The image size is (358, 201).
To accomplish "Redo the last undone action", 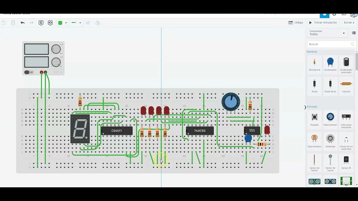I will tap(32, 23).
